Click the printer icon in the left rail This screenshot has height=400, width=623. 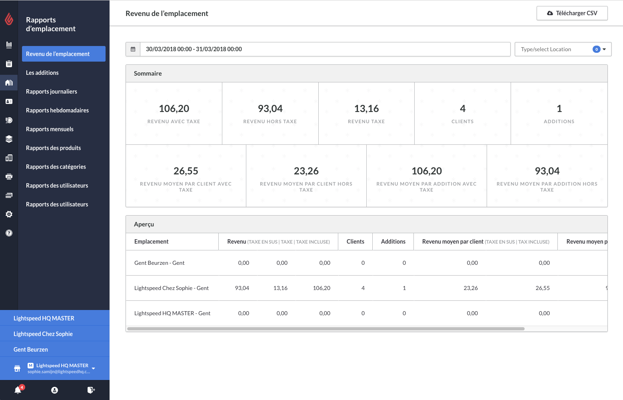point(9,176)
